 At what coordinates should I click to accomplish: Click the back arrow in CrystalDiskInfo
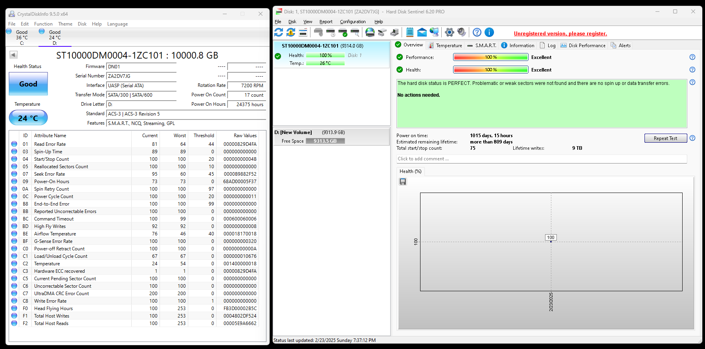[x=13, y=55]
